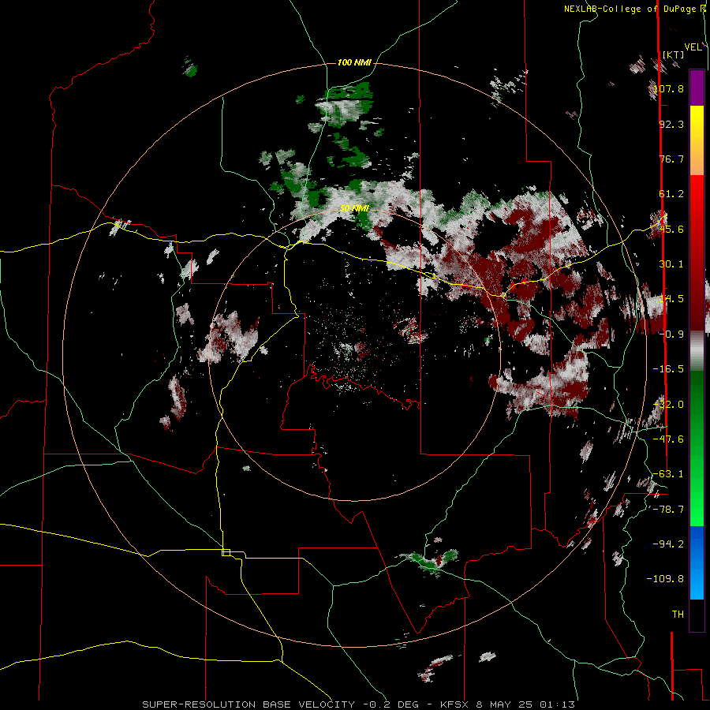Click the -63.1 legend value

[x=668, y=474]
